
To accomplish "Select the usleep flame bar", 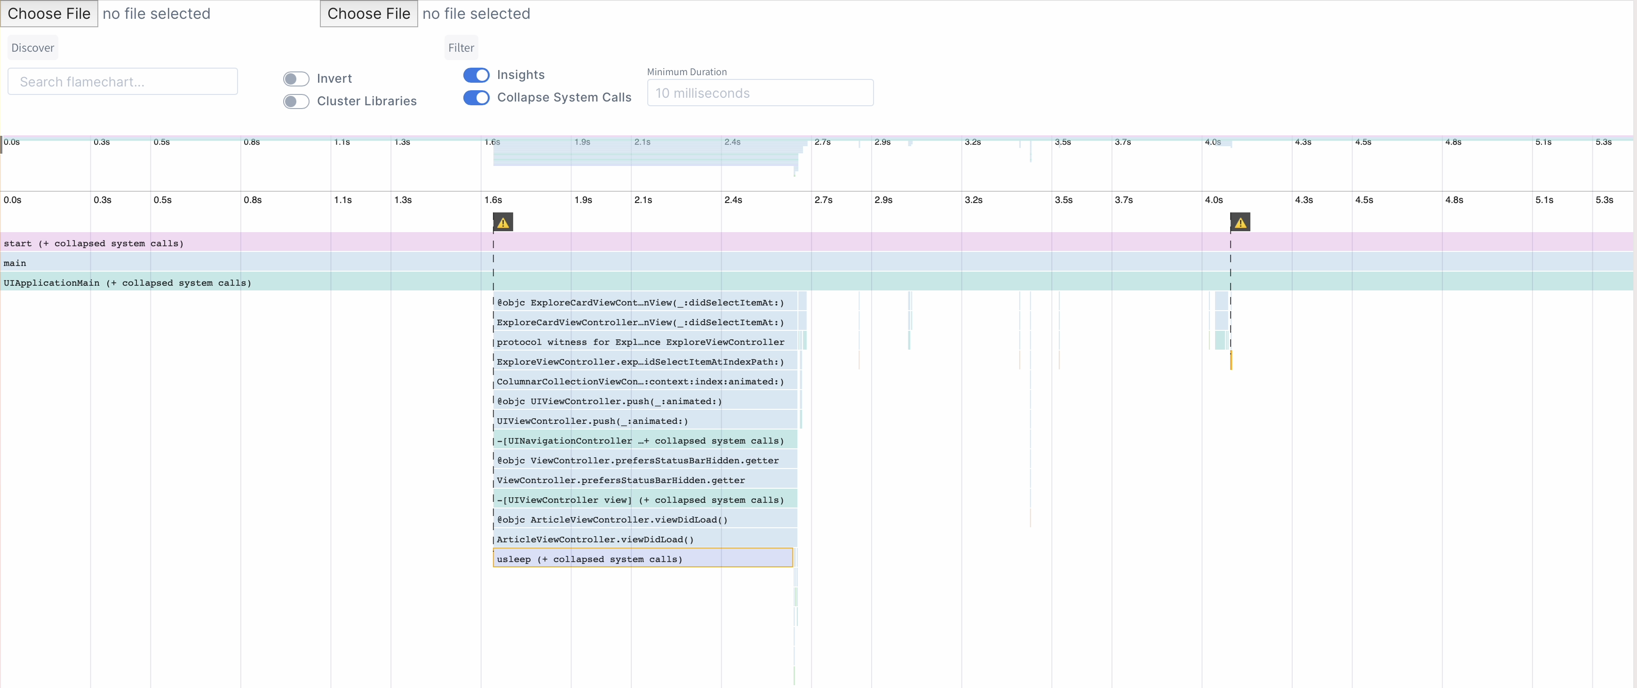I will tap(642, 558).
